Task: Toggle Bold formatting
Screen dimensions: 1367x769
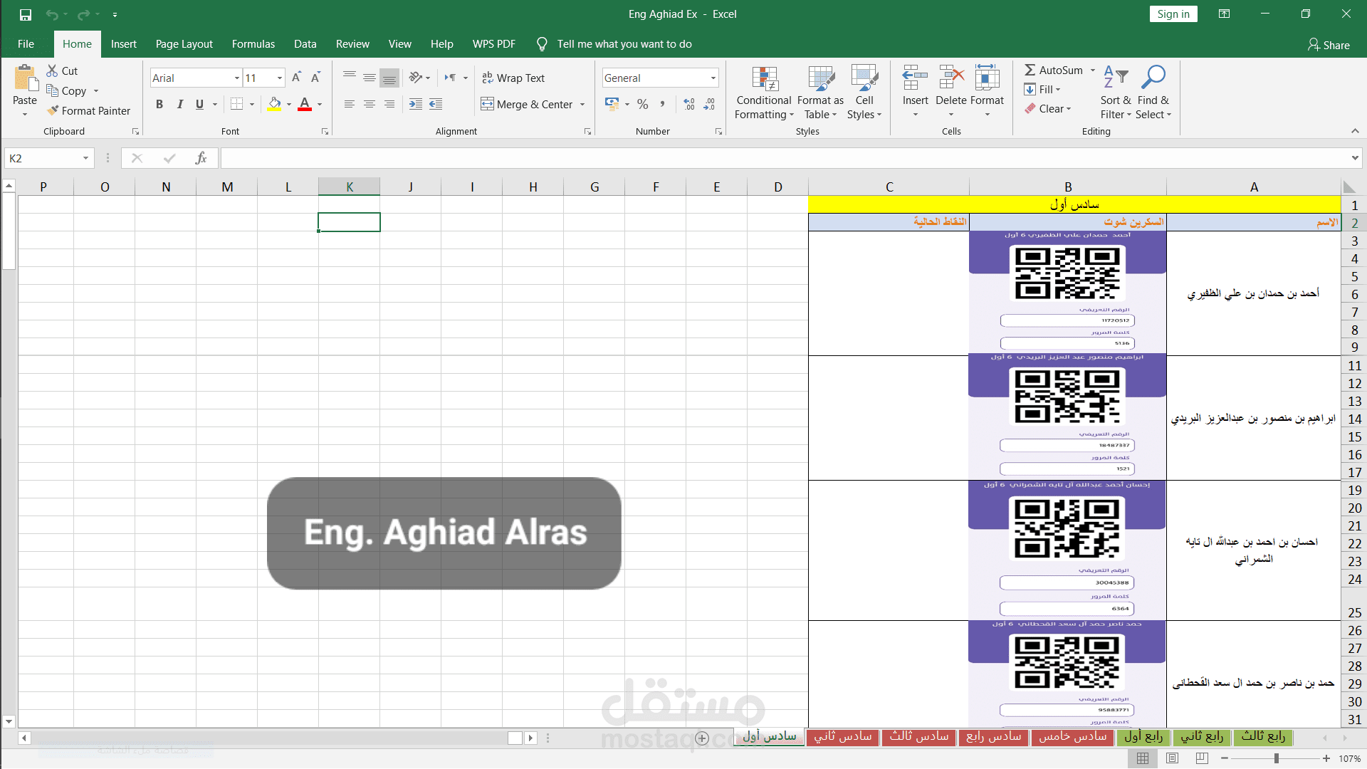Action: pos(159,104)
